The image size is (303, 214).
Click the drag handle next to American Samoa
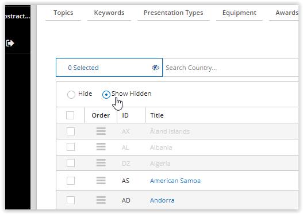(101, 181)
